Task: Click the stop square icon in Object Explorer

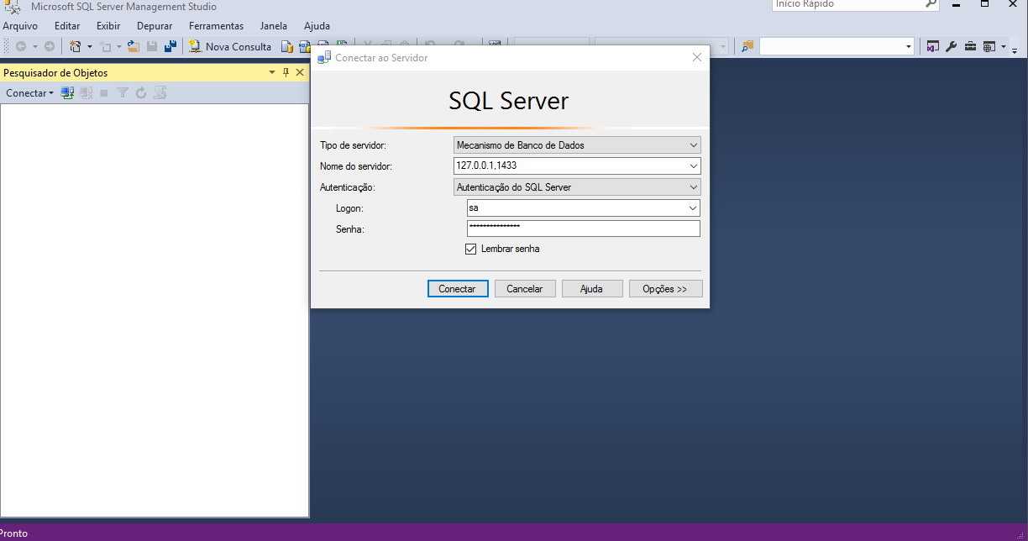Action: pos(104,93)
